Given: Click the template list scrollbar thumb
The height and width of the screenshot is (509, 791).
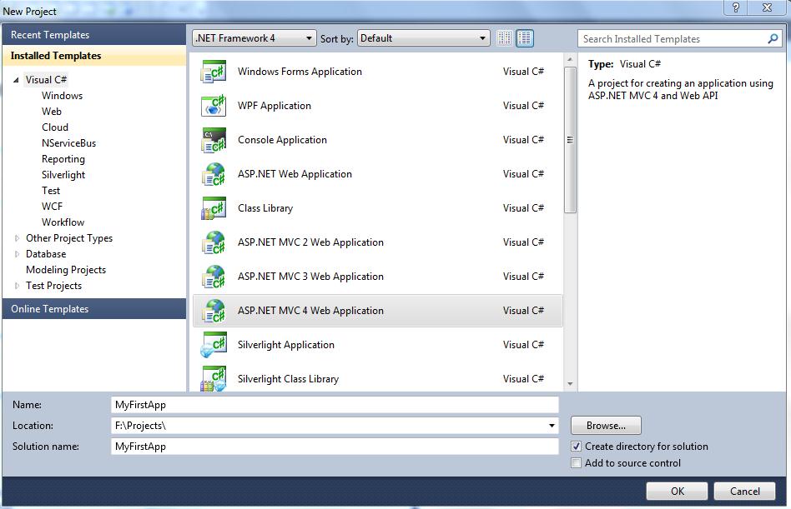Looking at the screenshot, I should (x=570, y=140).
